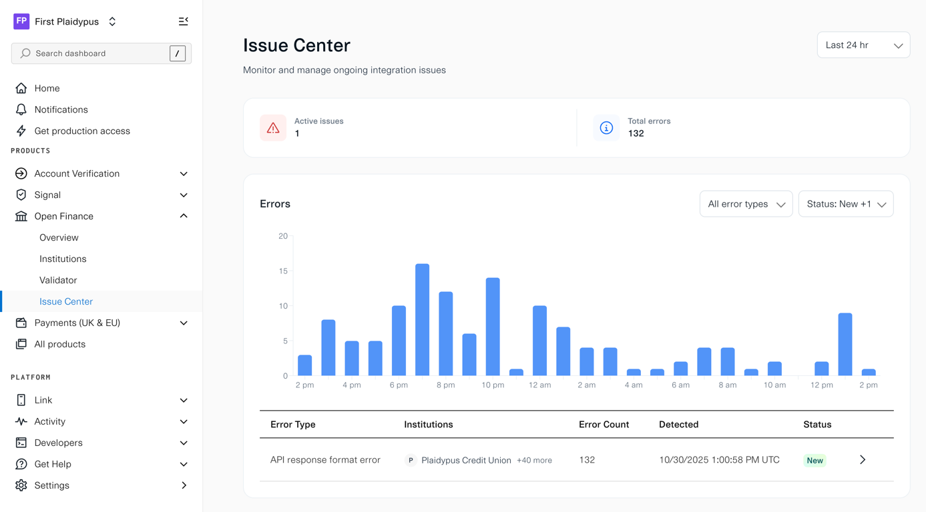Screen dimensions: 926x512
Task: Open the All error types filter
Action: (x=746, y=203)
